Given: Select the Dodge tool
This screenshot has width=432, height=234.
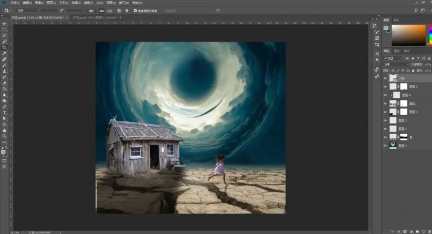Looking at the screenshot, I should 4,100.
